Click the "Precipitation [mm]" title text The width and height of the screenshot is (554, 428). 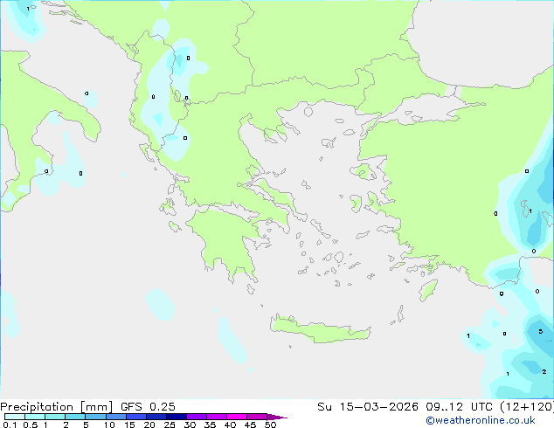coord(57,407)
